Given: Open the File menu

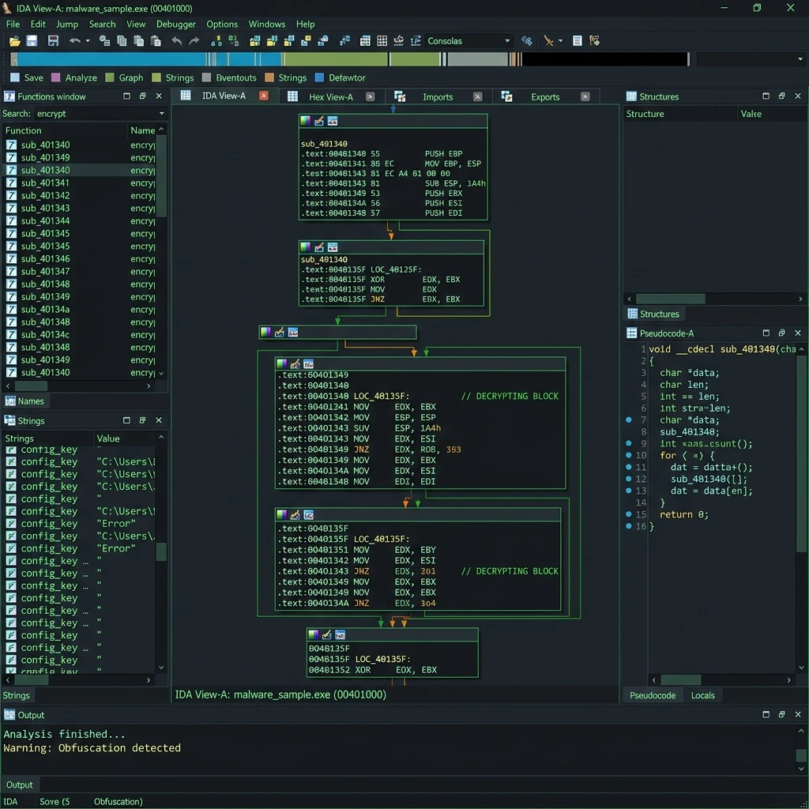Looking at the screenshot, I should (13, 24).
